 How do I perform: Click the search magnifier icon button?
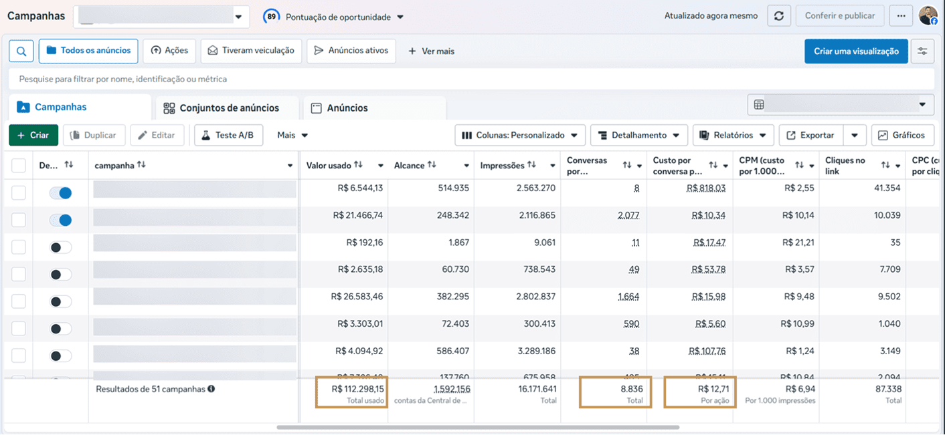tap(21, 51)
